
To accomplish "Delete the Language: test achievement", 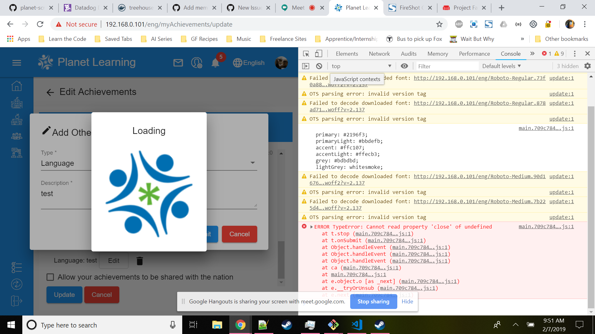I will click(x=140, y=261).
